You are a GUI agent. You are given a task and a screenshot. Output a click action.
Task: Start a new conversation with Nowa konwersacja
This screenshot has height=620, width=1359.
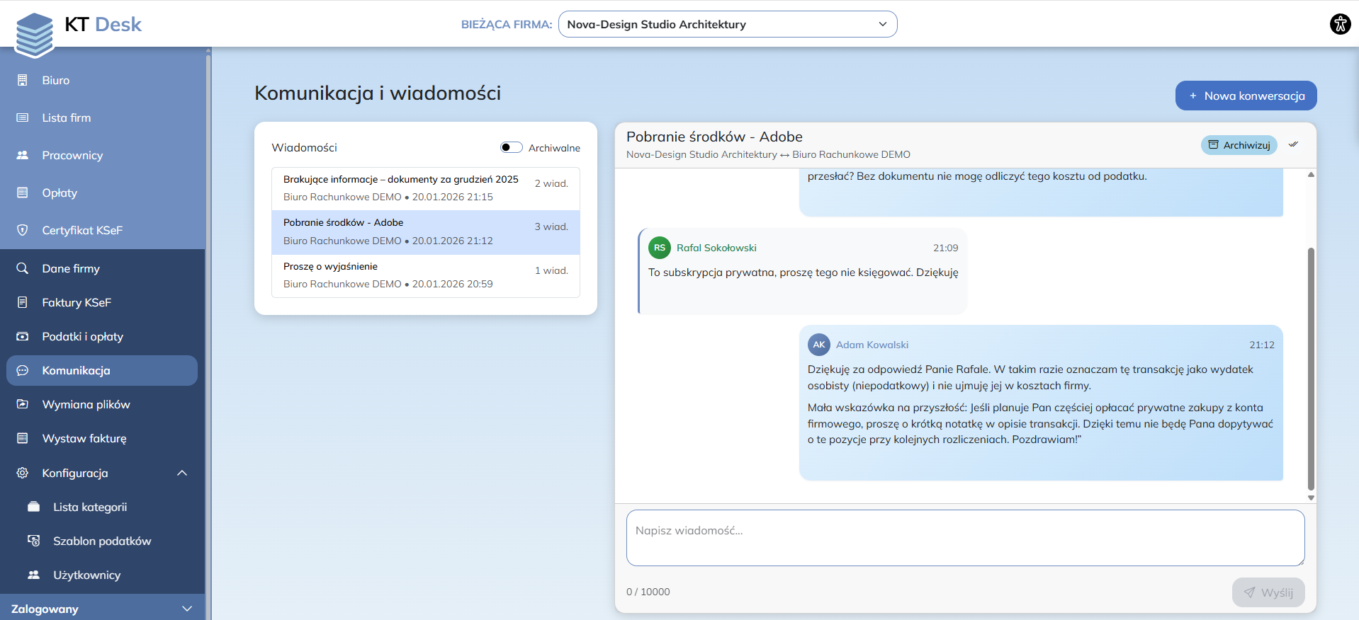1245,96
